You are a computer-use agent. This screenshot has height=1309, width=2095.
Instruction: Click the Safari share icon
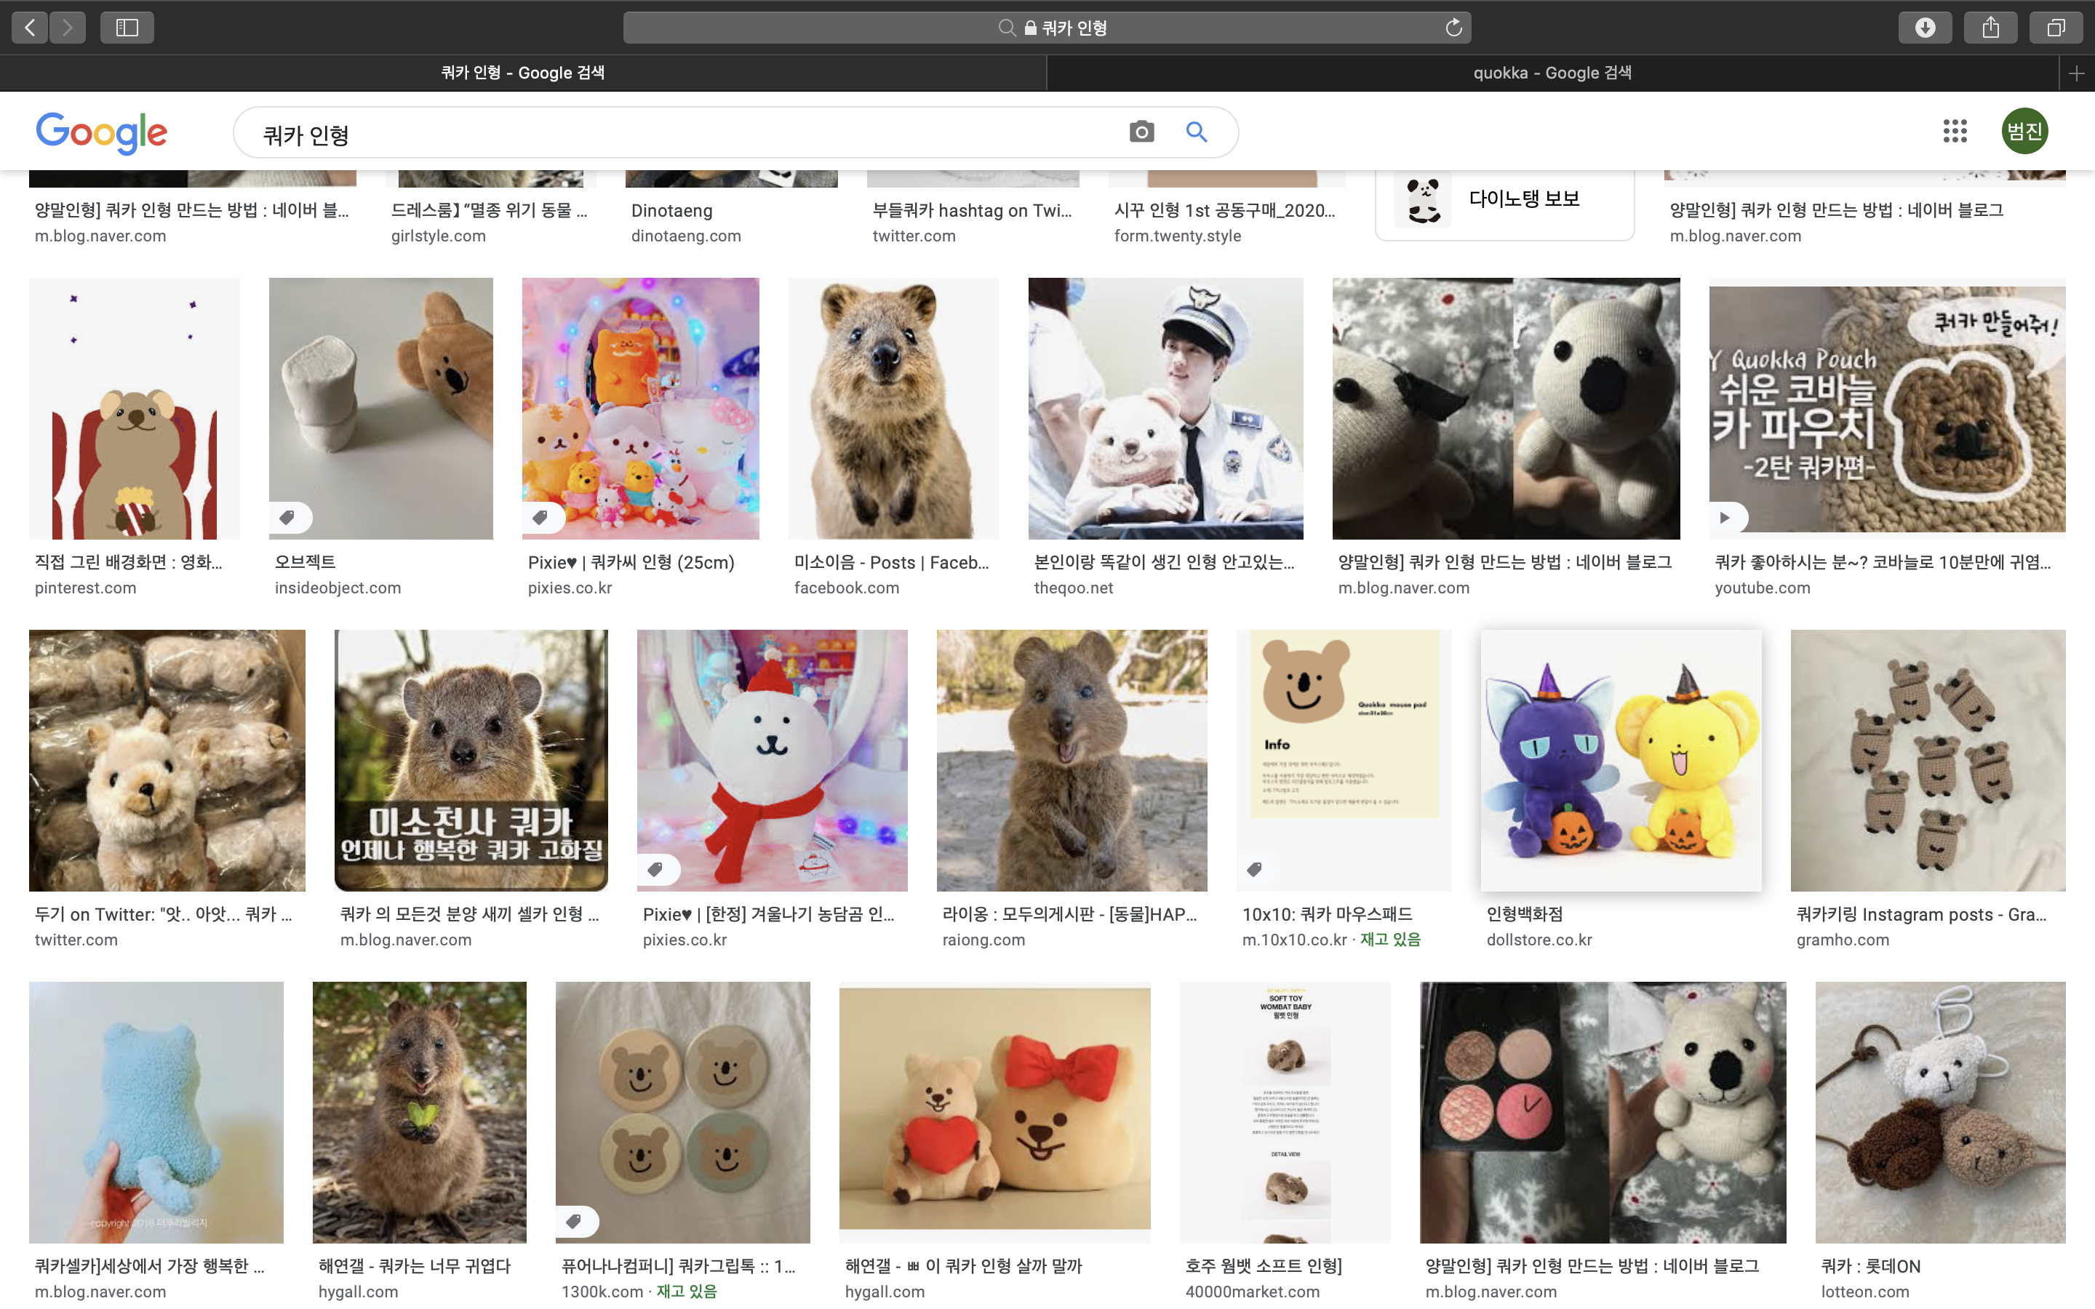pyautogui.click(x=1990, y=28)
